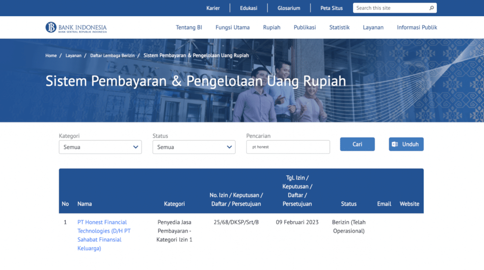
Task: Open the Statistik menu
Action: point(339,27)
